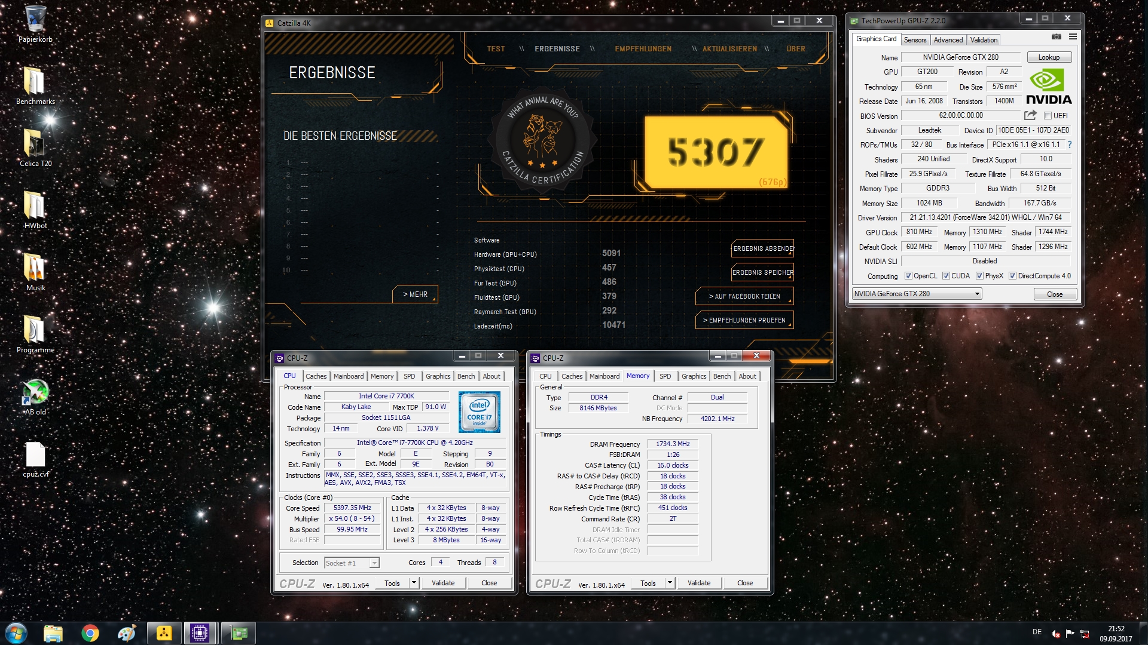
Task: Open Paint from the taskbar
Action: click(x=127, y=633)
